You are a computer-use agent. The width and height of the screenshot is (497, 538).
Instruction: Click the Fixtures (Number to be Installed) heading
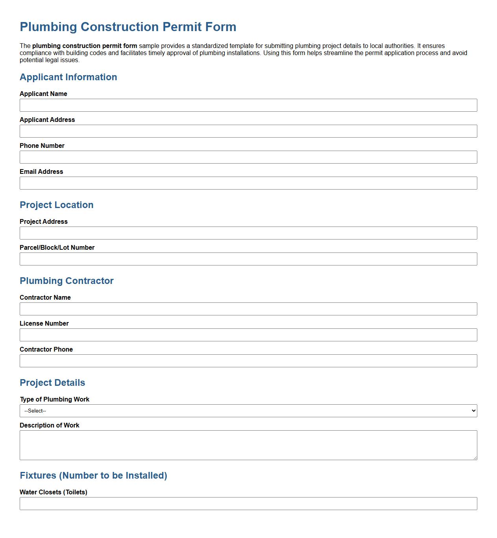[x=93, y=475]
